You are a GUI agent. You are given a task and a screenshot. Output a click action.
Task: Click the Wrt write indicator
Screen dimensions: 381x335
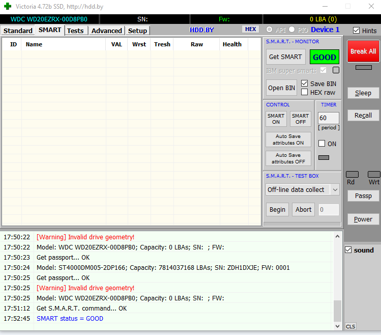(374, 175)
